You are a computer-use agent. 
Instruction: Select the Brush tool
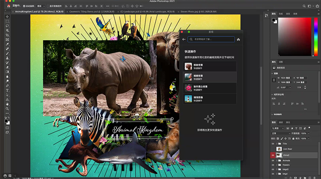(x=7, y=54)
